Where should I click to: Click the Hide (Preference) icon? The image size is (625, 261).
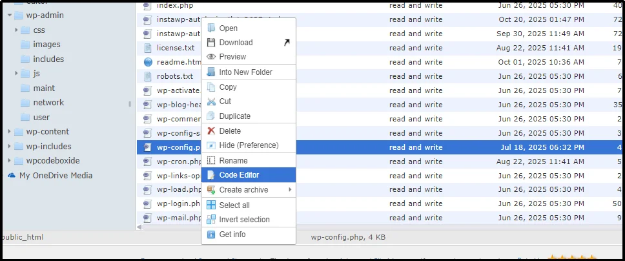coord(211,145)
